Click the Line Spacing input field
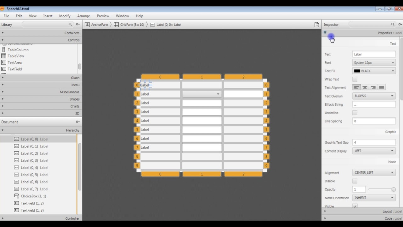The image size is (403, 227). (374, 121)
